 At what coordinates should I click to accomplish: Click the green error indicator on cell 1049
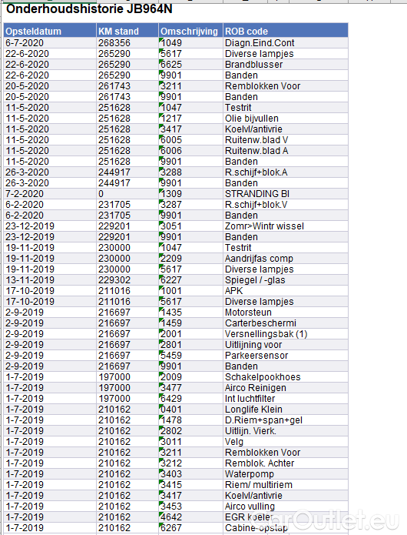tap(160, 39)
